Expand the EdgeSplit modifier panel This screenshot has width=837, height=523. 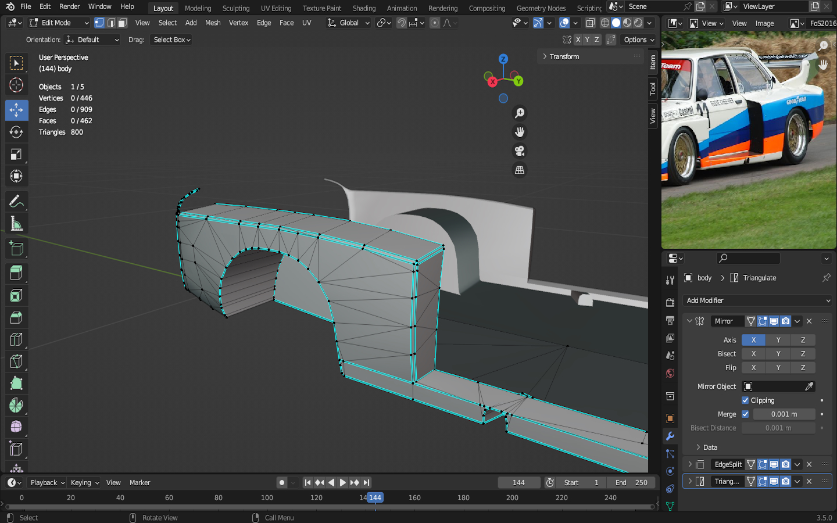[690, 464]
